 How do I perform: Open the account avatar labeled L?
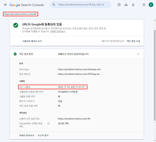click(151, 5)
